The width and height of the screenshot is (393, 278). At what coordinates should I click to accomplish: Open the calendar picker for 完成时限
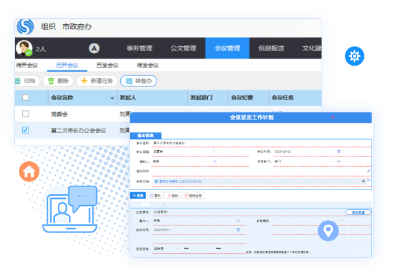click(238, 230)
